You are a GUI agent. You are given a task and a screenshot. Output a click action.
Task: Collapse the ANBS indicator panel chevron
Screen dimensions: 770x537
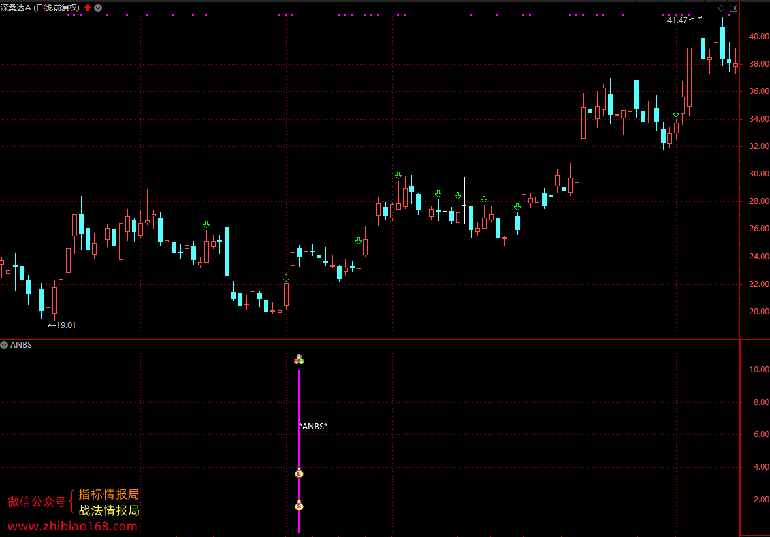point(4,345)
